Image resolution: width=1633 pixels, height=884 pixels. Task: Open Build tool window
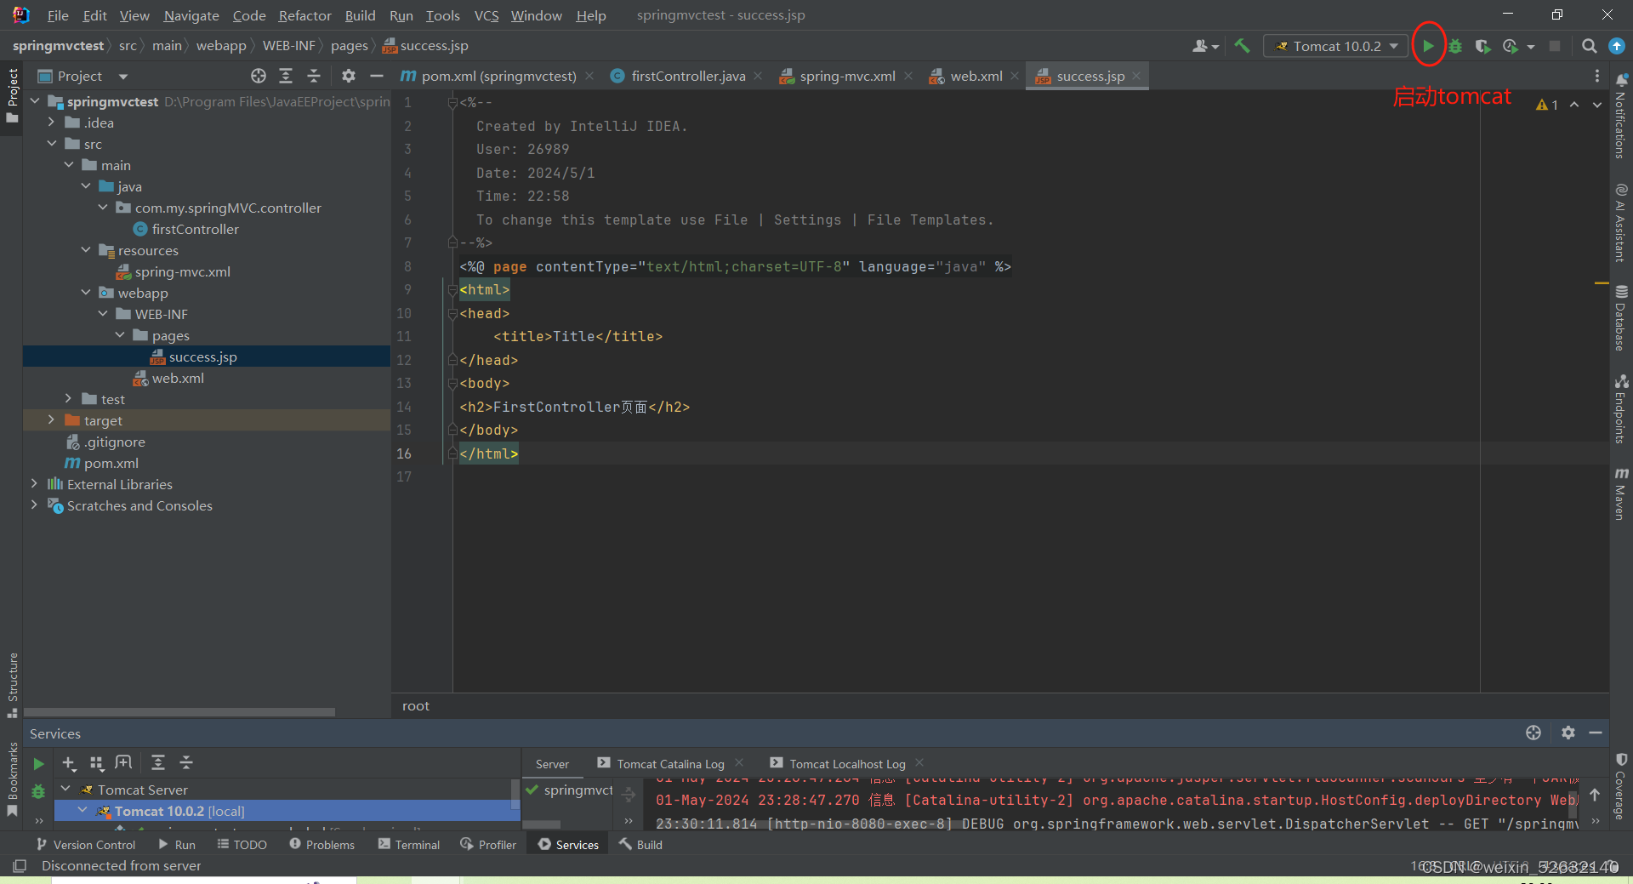pyautogui.click(x=640, y=845)
